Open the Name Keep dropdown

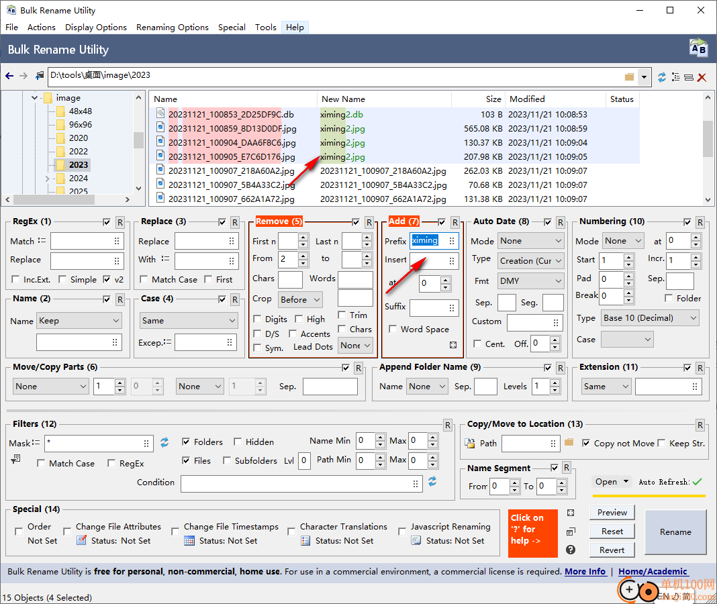tap(79, 321)
